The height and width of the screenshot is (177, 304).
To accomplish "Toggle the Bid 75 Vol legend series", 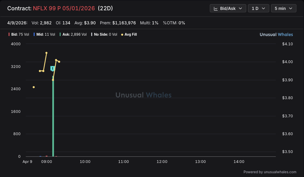I will pyautogui.click(x=19, y=34).
